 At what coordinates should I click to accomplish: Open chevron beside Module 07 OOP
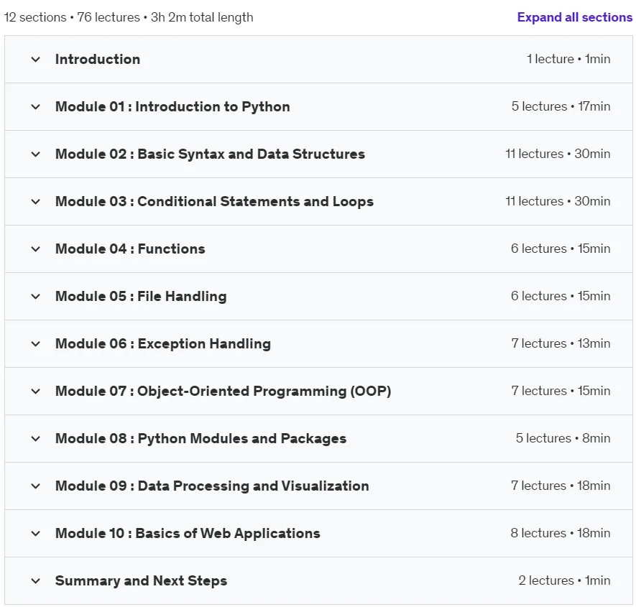36,391
